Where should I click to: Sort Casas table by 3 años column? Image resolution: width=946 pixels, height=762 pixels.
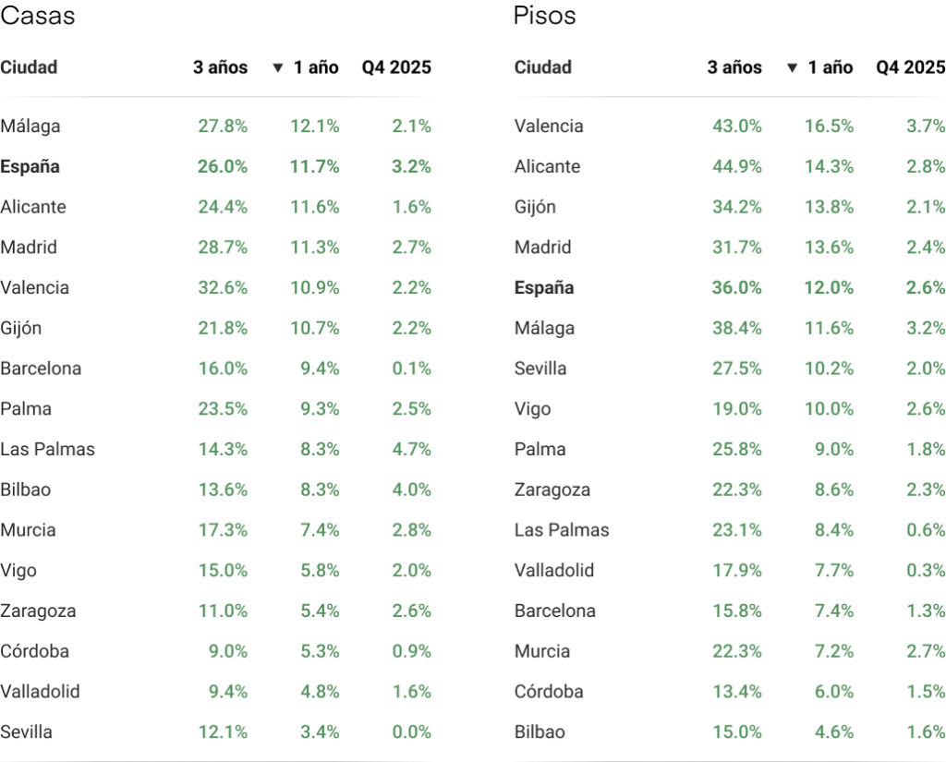click(x=220, y=67)
